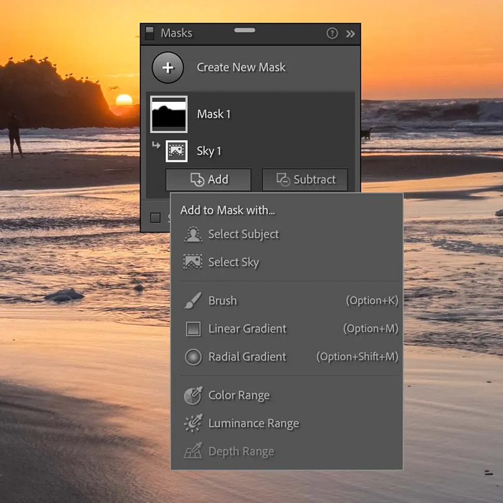Click the Add button under Sky 1
This screenshot has width=503, height=503.
(209, 180)
